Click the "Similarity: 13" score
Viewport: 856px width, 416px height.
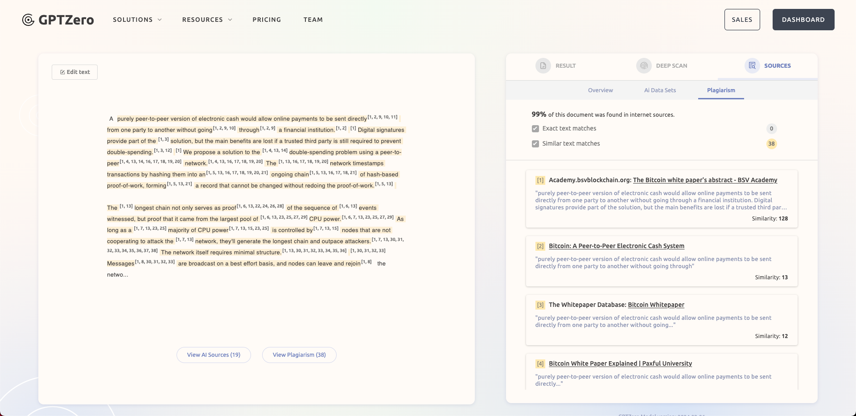point(771,277)
